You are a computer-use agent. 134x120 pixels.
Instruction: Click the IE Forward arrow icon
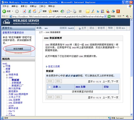[17, 11]
